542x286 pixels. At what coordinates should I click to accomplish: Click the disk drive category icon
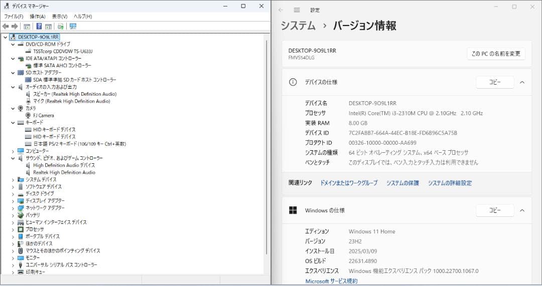pos(21,193)
